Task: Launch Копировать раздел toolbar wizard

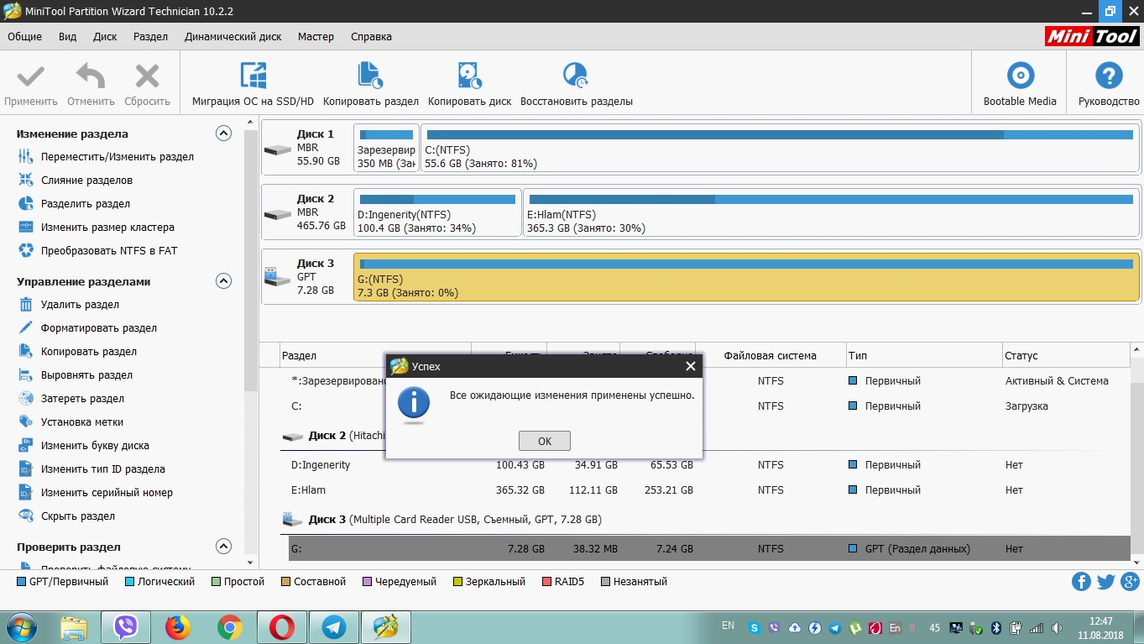Action: tap(370, 85)
